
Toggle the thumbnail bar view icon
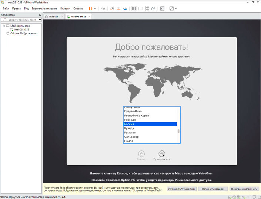point(140,9)
